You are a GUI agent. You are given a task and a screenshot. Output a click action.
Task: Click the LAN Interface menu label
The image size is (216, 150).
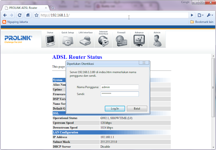(85, 32)
